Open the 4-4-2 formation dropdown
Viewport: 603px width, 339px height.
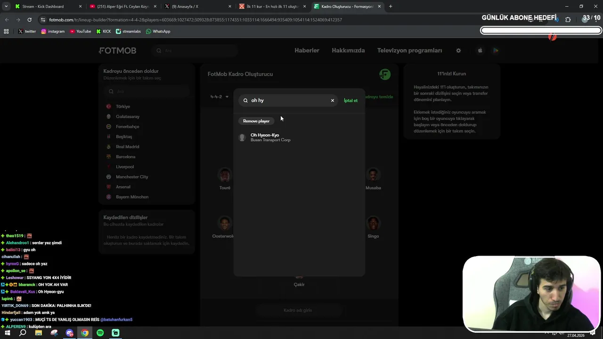pyautogui.click(x=220, y=97)
